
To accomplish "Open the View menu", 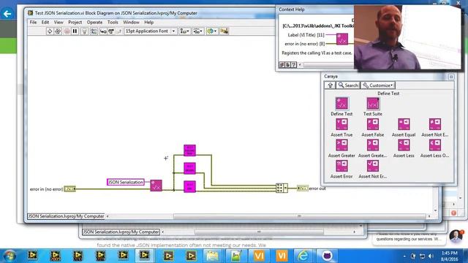I will [58, 23].
